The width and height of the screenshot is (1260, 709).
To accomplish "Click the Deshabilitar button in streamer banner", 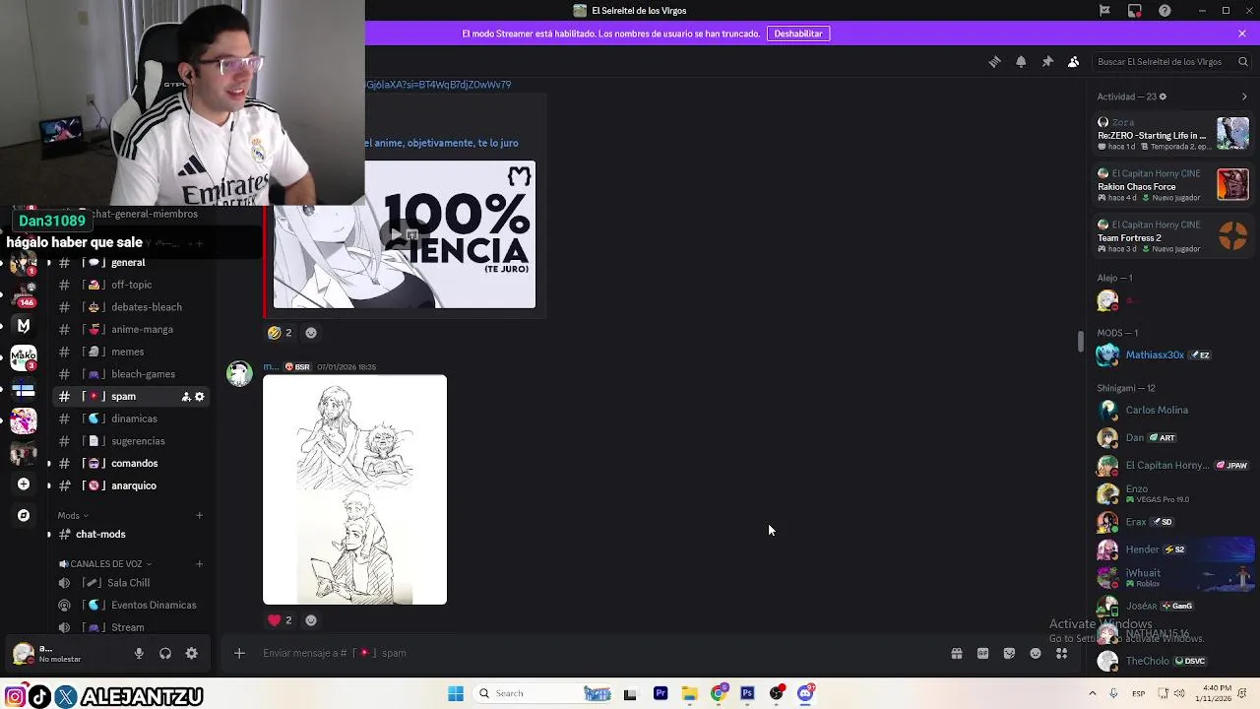I will [797, 33].
